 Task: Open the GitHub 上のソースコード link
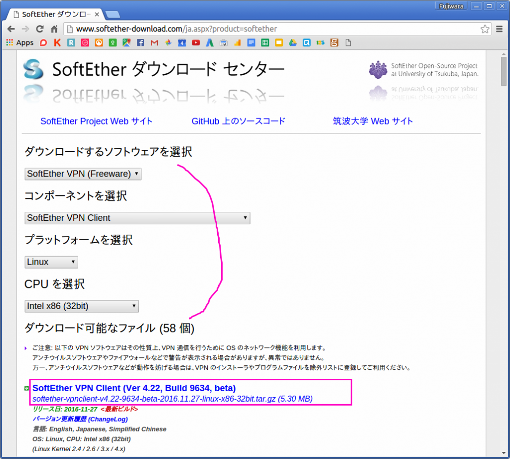[238, 121]
